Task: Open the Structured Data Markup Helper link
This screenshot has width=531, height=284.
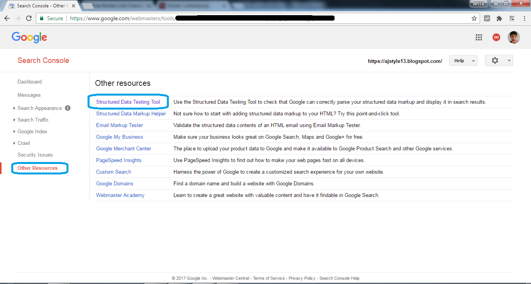Action: 131,113
